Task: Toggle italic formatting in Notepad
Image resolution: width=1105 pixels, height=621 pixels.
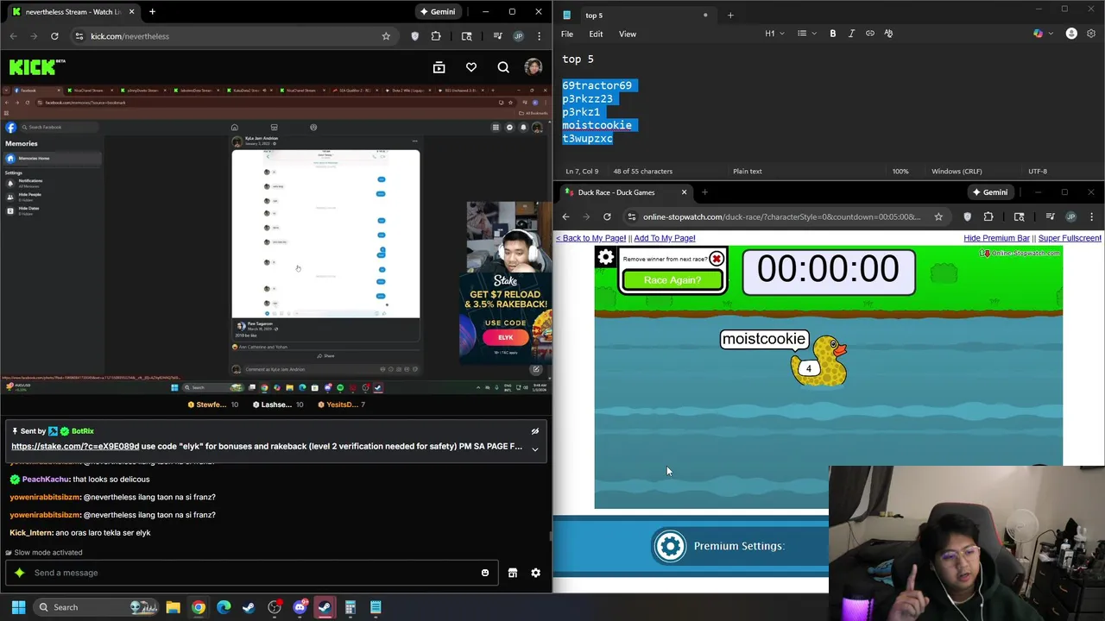Action: click(851, 34)
